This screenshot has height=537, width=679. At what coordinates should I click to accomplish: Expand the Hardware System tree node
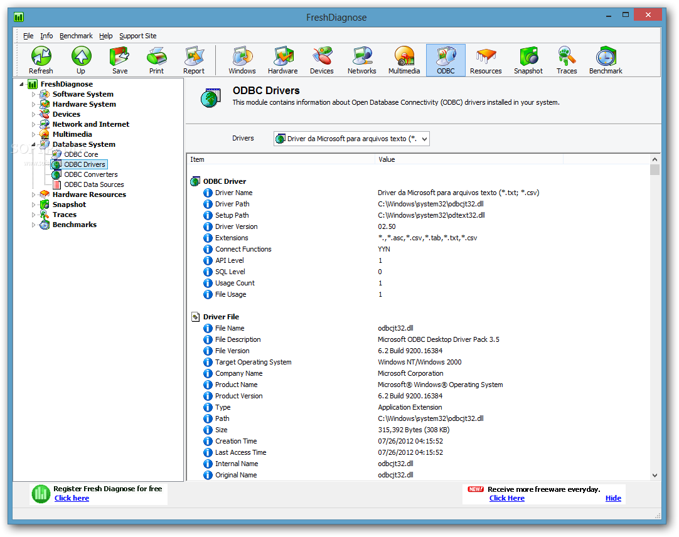pyautogui.click(x=33, y=104)
